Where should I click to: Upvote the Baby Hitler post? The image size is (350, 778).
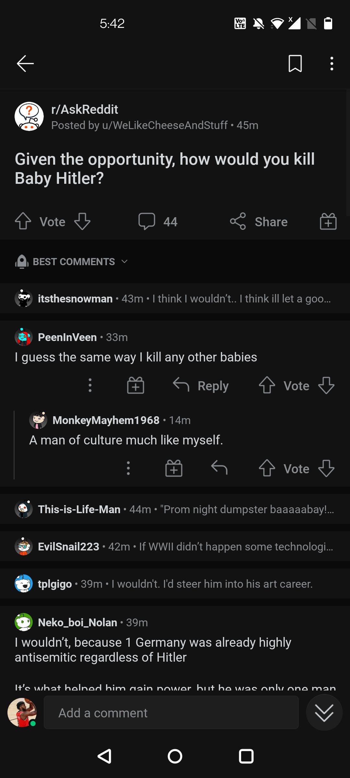[23, 222]
